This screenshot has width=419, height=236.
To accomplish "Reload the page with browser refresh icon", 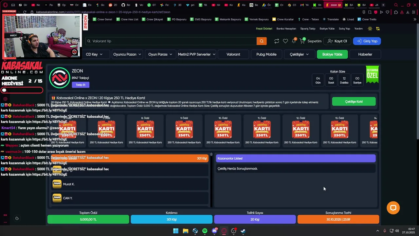I will click(25, 12).
